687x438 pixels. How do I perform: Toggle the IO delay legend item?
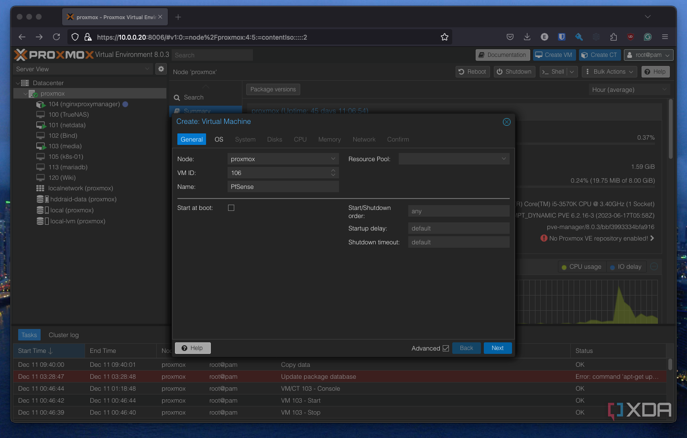pos(626,267)
